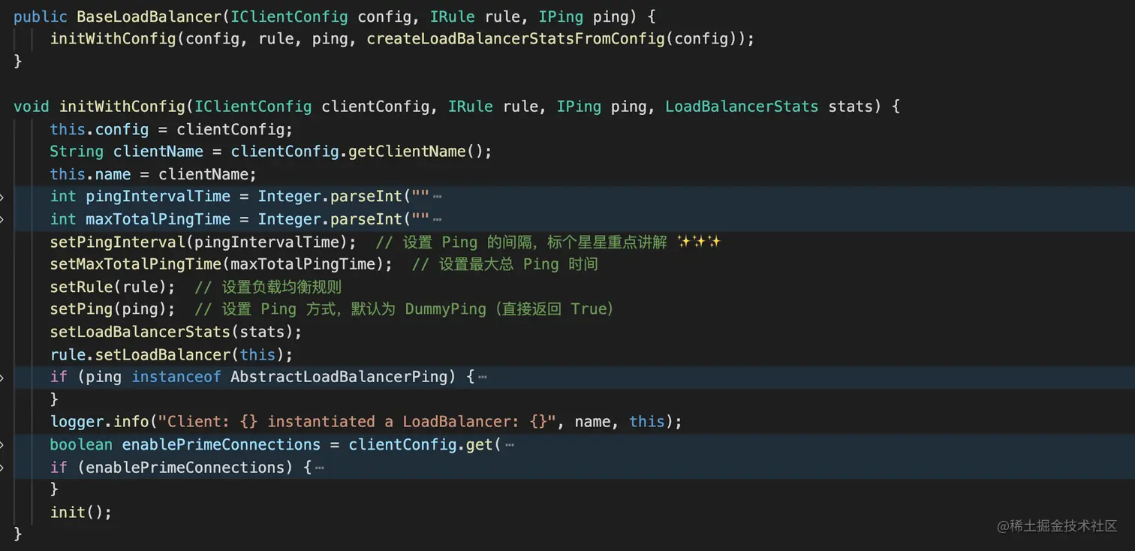Click the createLoadBalancerStatsFromConfig call
The height and width of the screenshot is (551, 1135).
coord(516,38)
